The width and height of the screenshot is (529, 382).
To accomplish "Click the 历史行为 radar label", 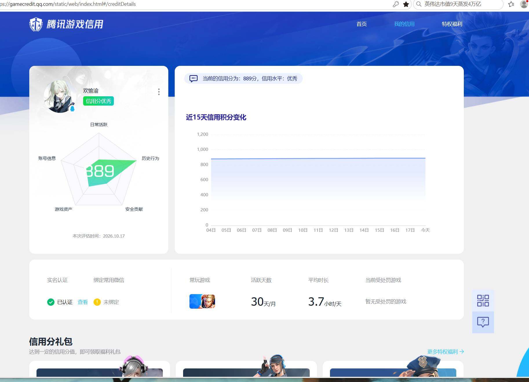I will point(150,158).
